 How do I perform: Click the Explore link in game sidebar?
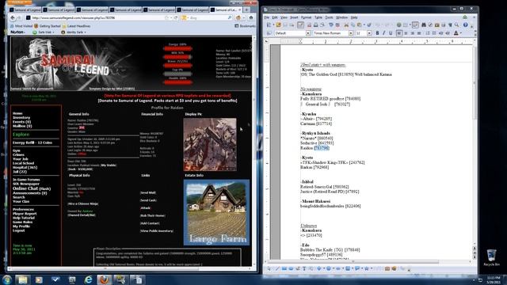coord(21,135)
